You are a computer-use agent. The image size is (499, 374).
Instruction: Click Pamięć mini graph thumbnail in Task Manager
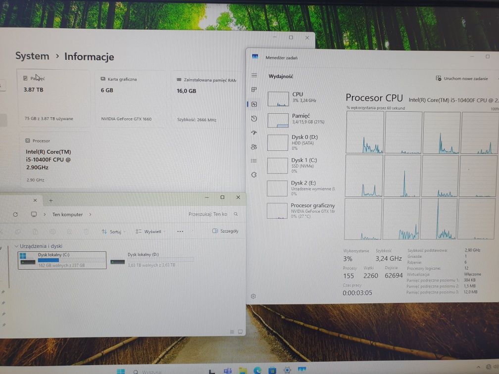[x=278, y=121]
